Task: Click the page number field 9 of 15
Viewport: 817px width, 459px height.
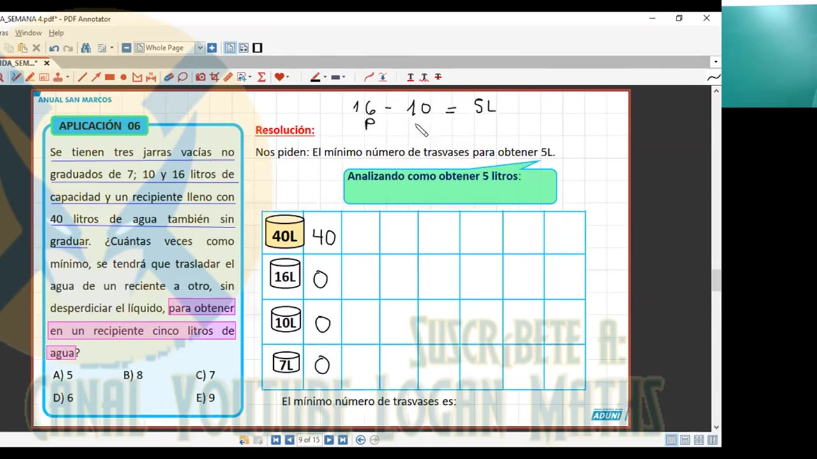Action: tap(309, 440)
